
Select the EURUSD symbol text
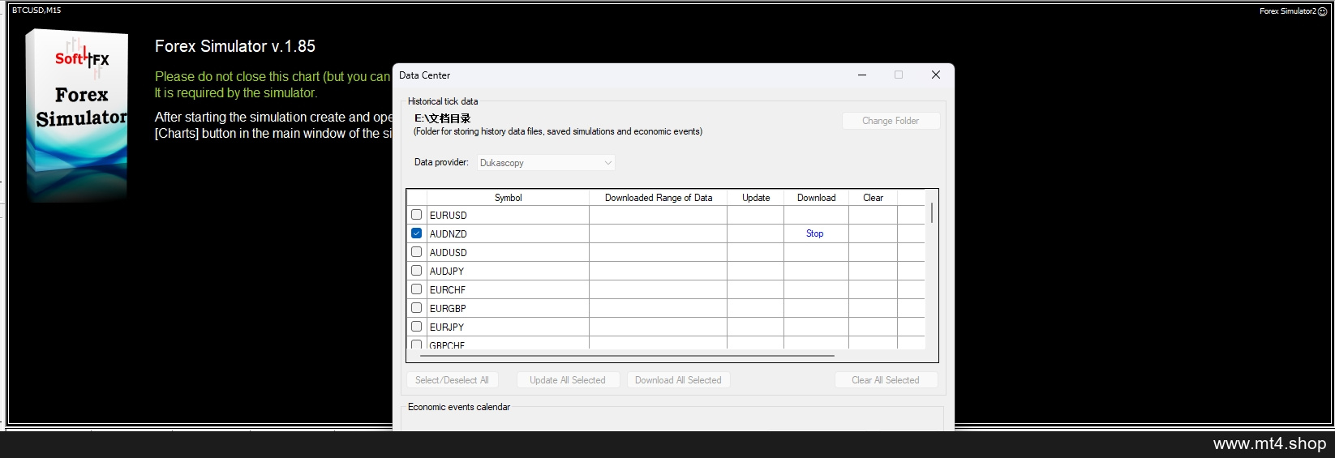[x=449, y=216]
